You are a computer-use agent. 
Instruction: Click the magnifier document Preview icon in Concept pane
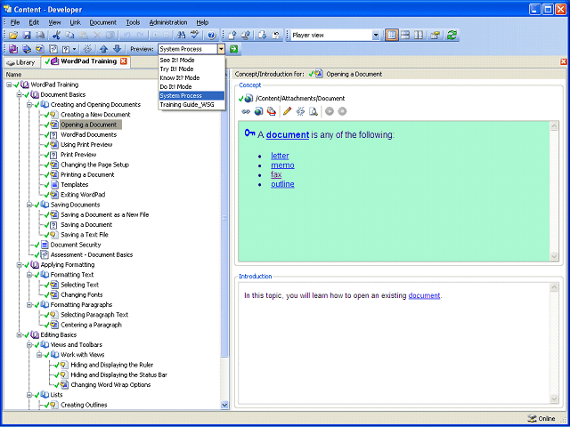point(313,111)
